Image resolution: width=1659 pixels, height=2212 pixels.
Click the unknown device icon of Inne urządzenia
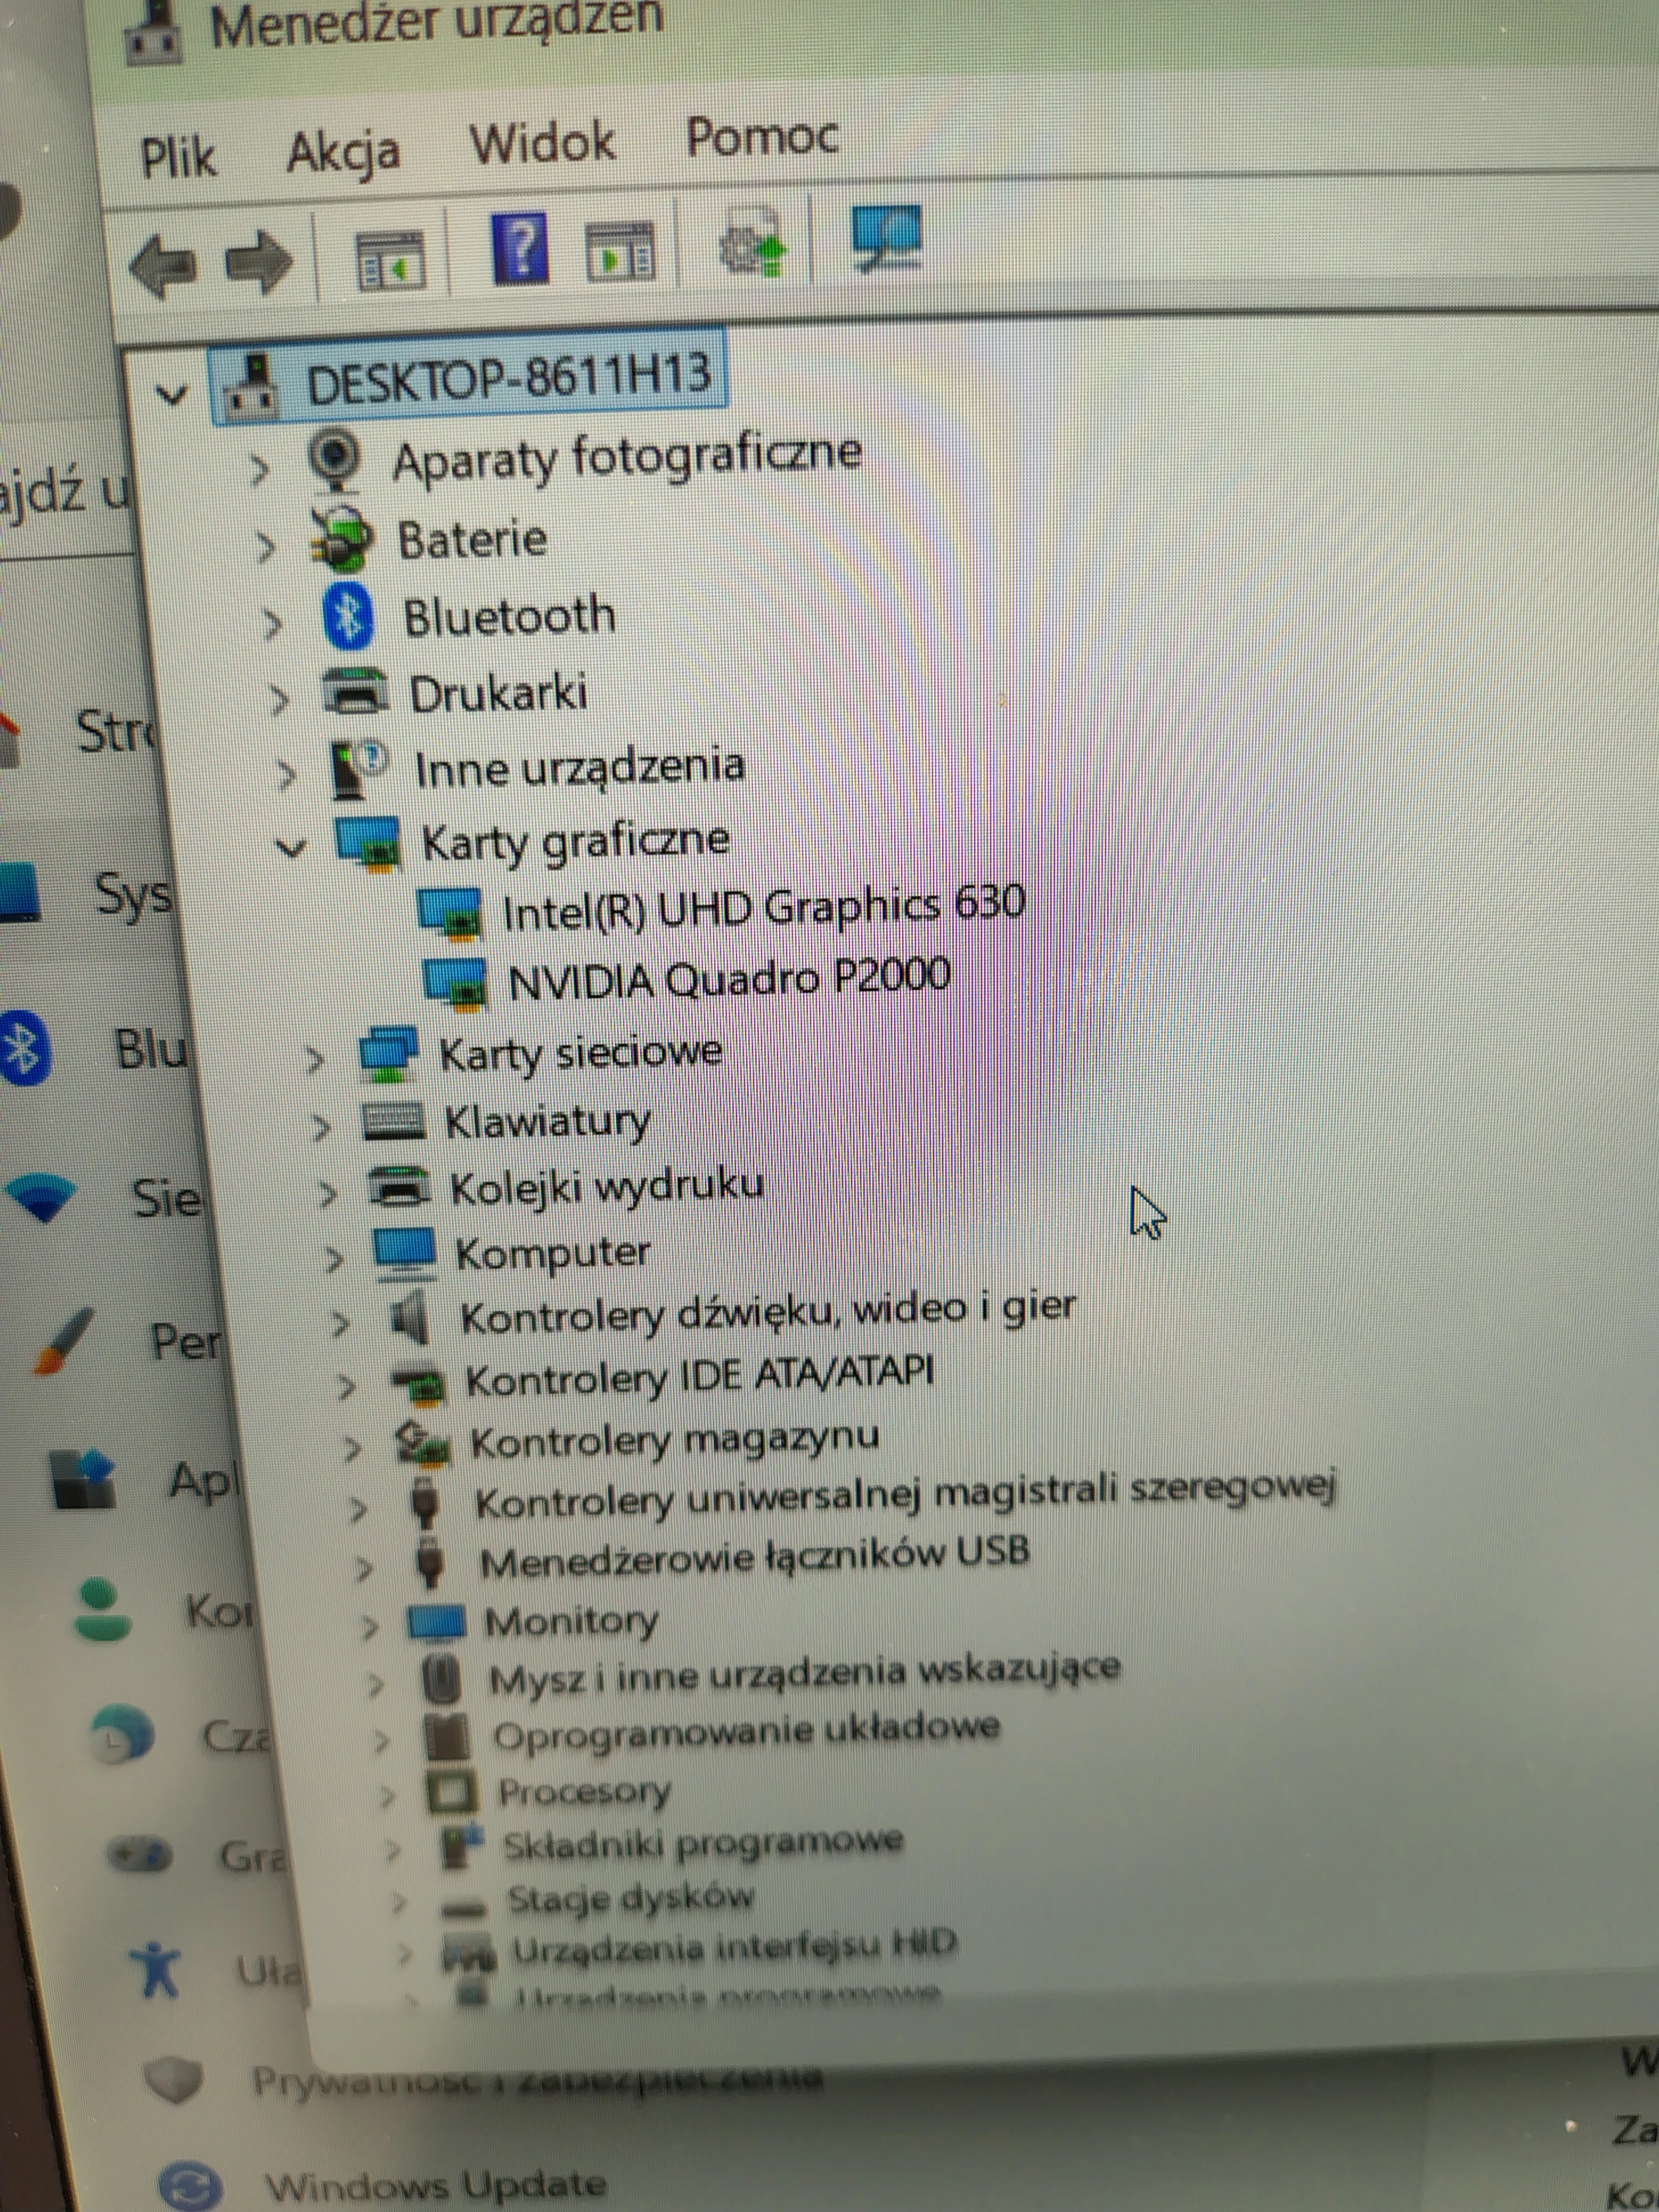coord(359,769)
